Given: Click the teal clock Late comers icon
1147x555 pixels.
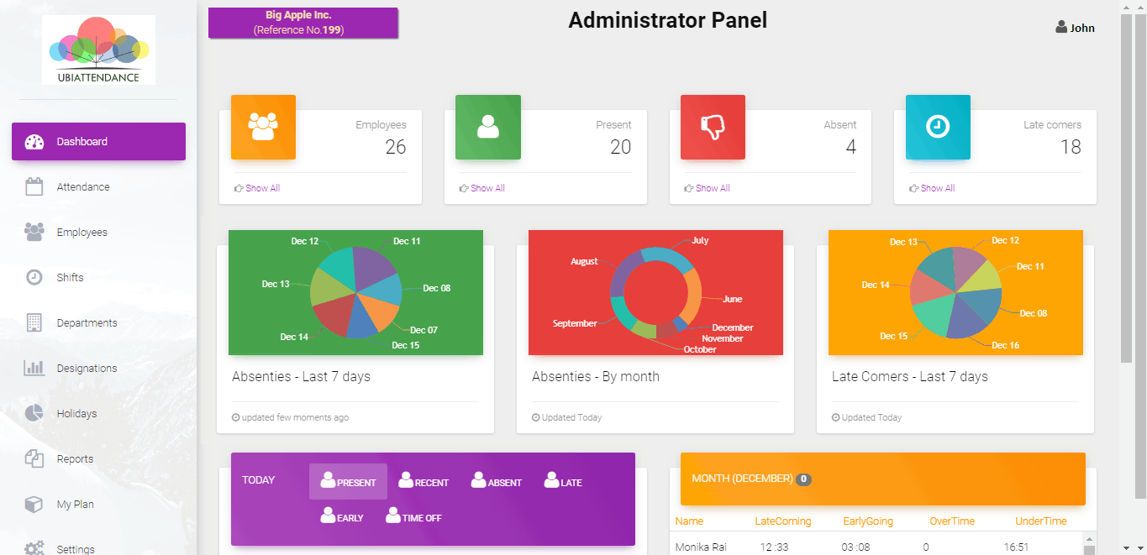Looking at the screenshot, I should [938, 127].
